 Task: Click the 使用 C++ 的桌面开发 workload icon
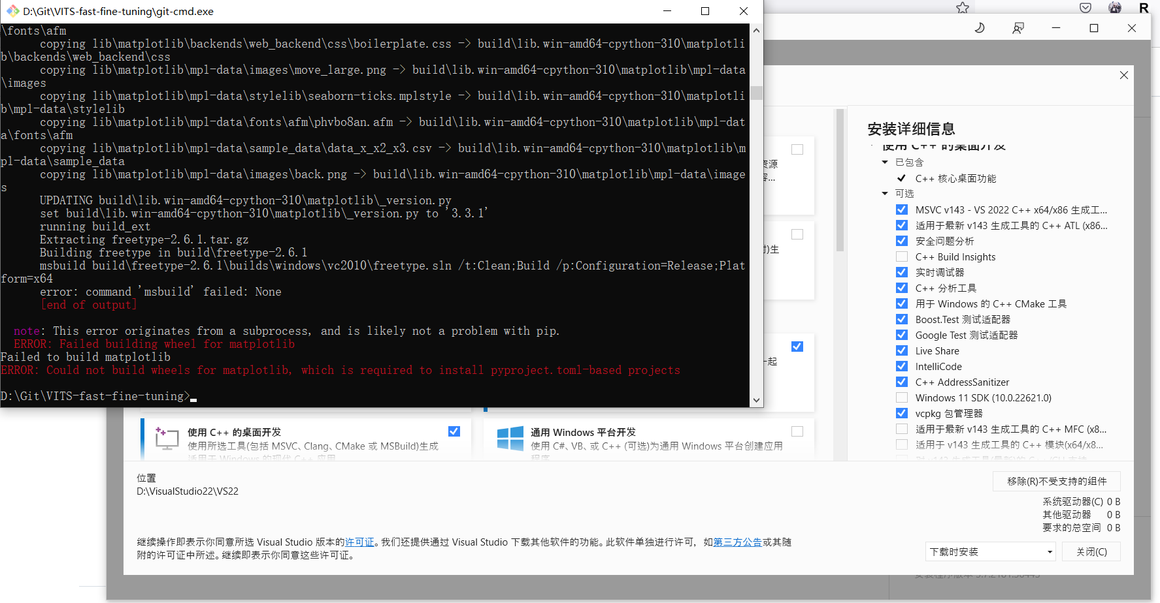166,439
